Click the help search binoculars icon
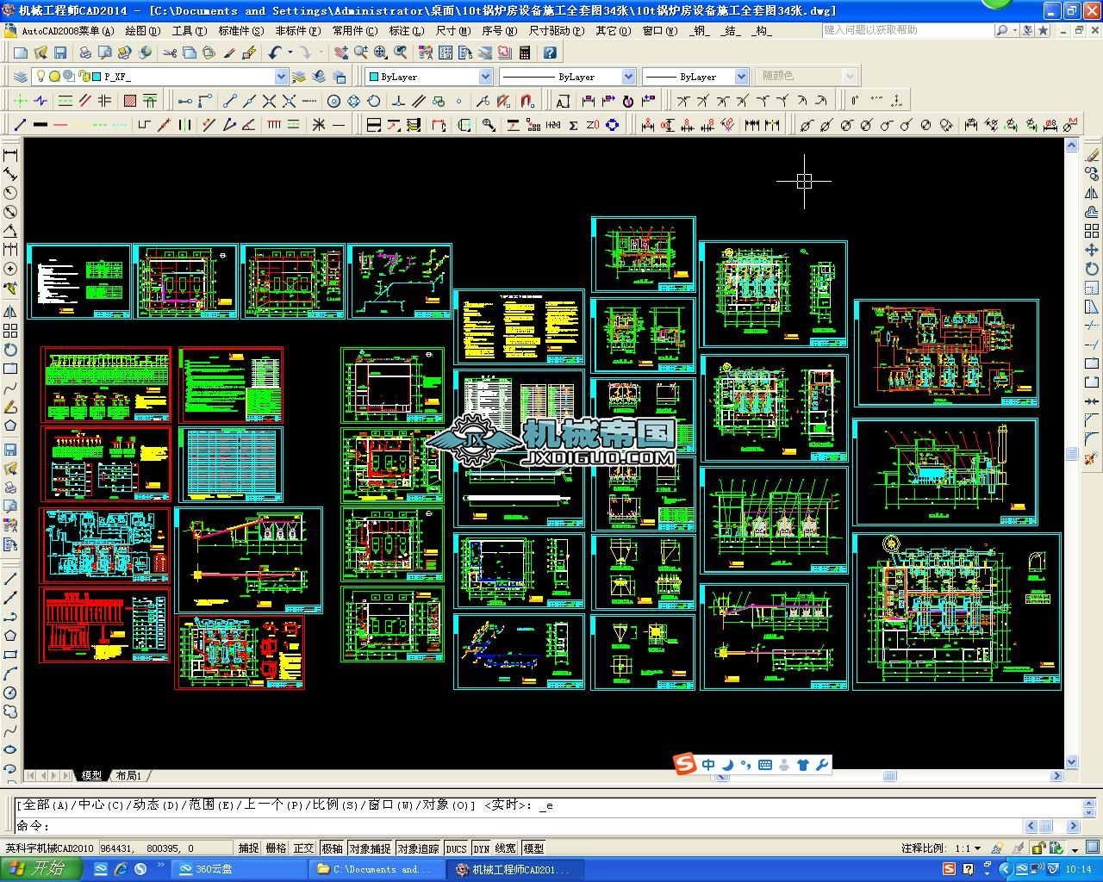The image size is (1103, 882). [x=1002, y=30]
